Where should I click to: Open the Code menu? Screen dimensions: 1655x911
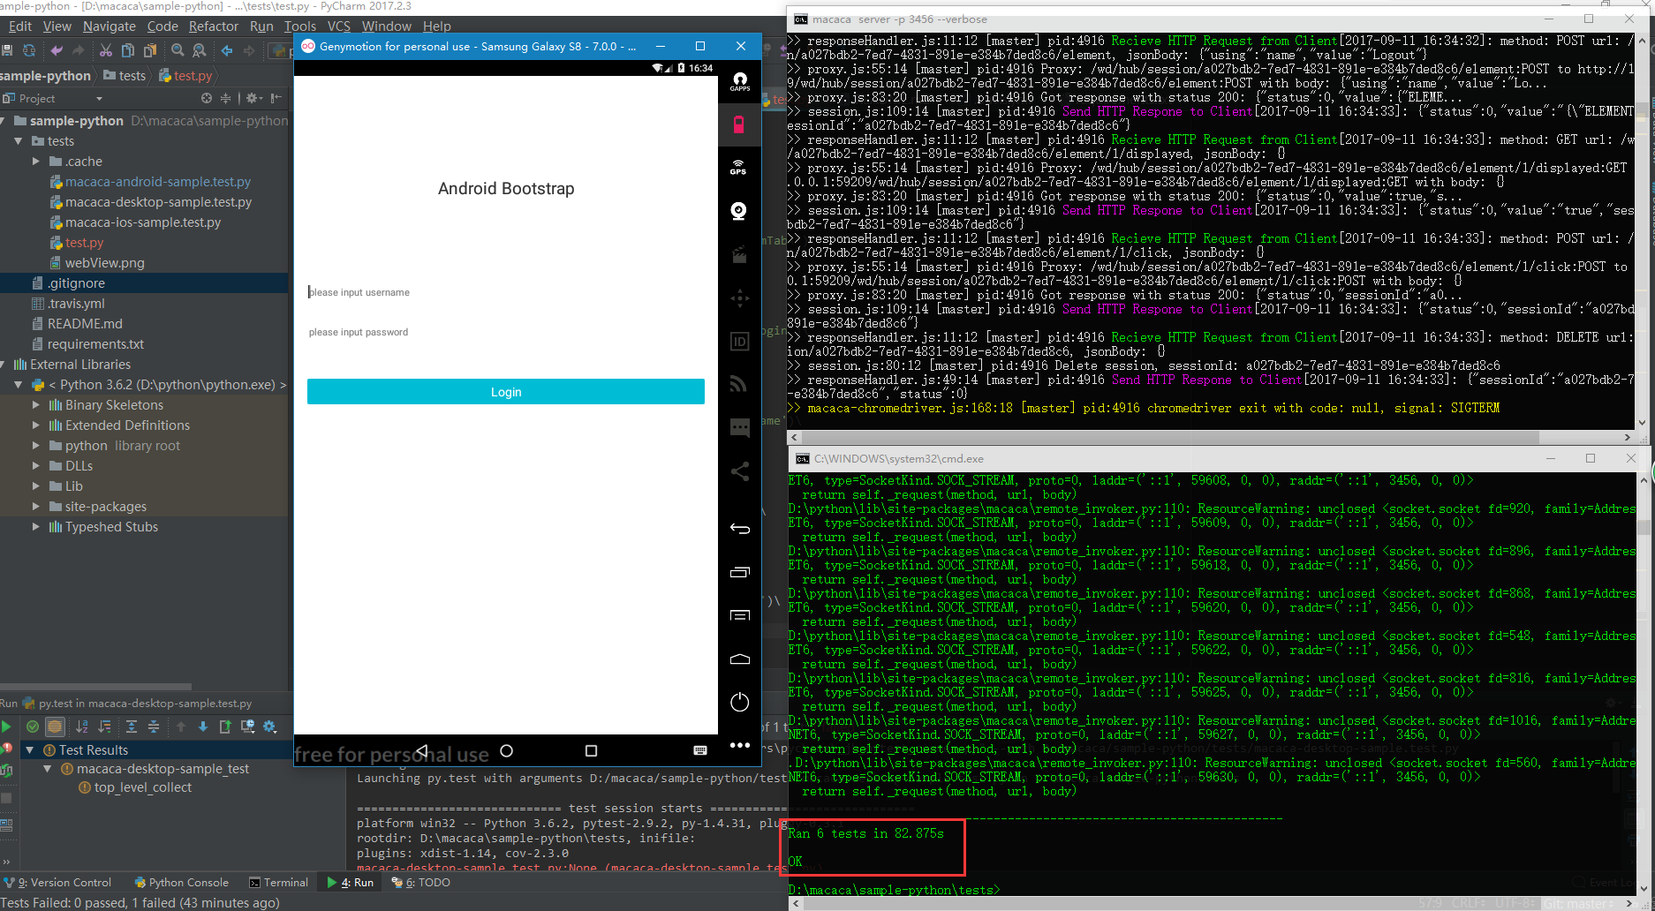[x=162, y=26]
